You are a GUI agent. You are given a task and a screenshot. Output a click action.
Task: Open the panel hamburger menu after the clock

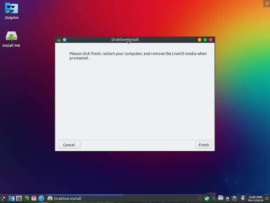(x=267, y=199)
